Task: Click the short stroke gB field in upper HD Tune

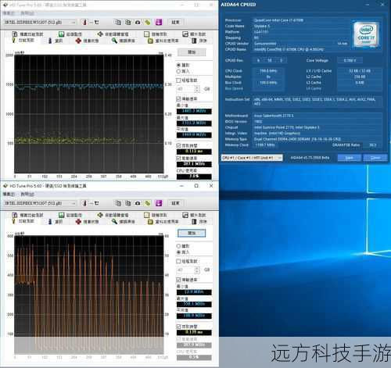Action: (x=185, y=89)
